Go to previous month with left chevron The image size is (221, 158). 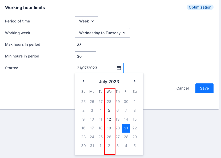point(83,81)
